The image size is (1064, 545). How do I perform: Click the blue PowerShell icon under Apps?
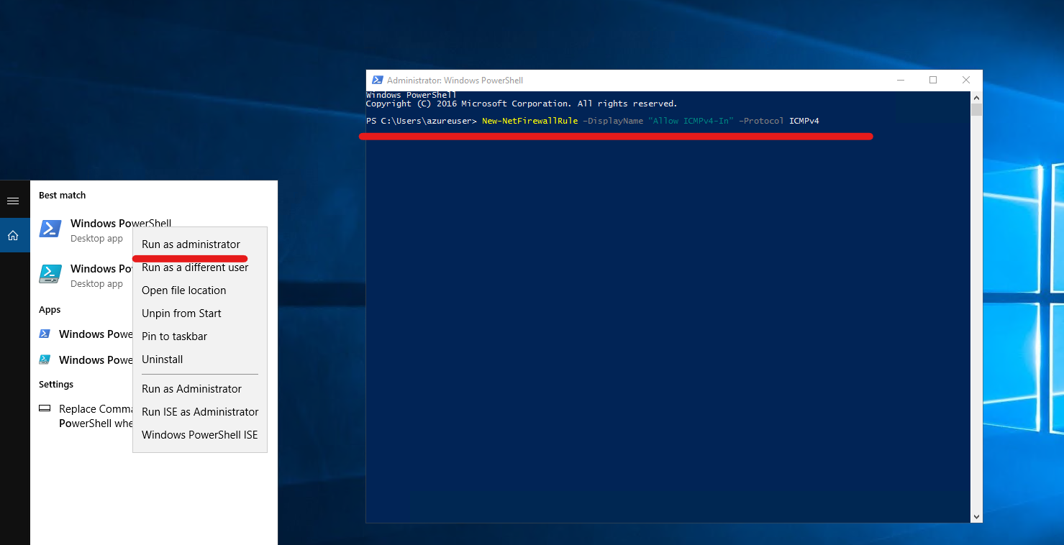45,334
